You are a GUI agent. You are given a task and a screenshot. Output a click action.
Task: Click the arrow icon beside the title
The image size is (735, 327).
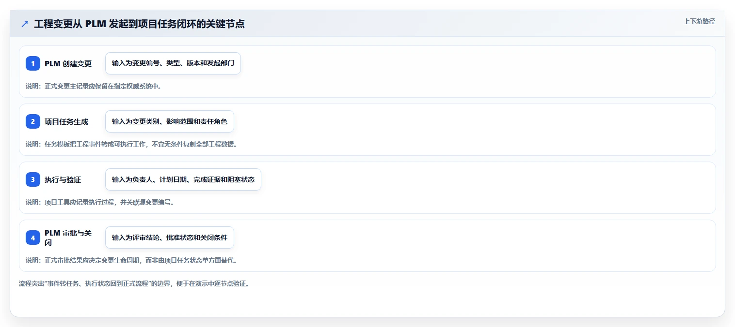(x=25, y=24)
